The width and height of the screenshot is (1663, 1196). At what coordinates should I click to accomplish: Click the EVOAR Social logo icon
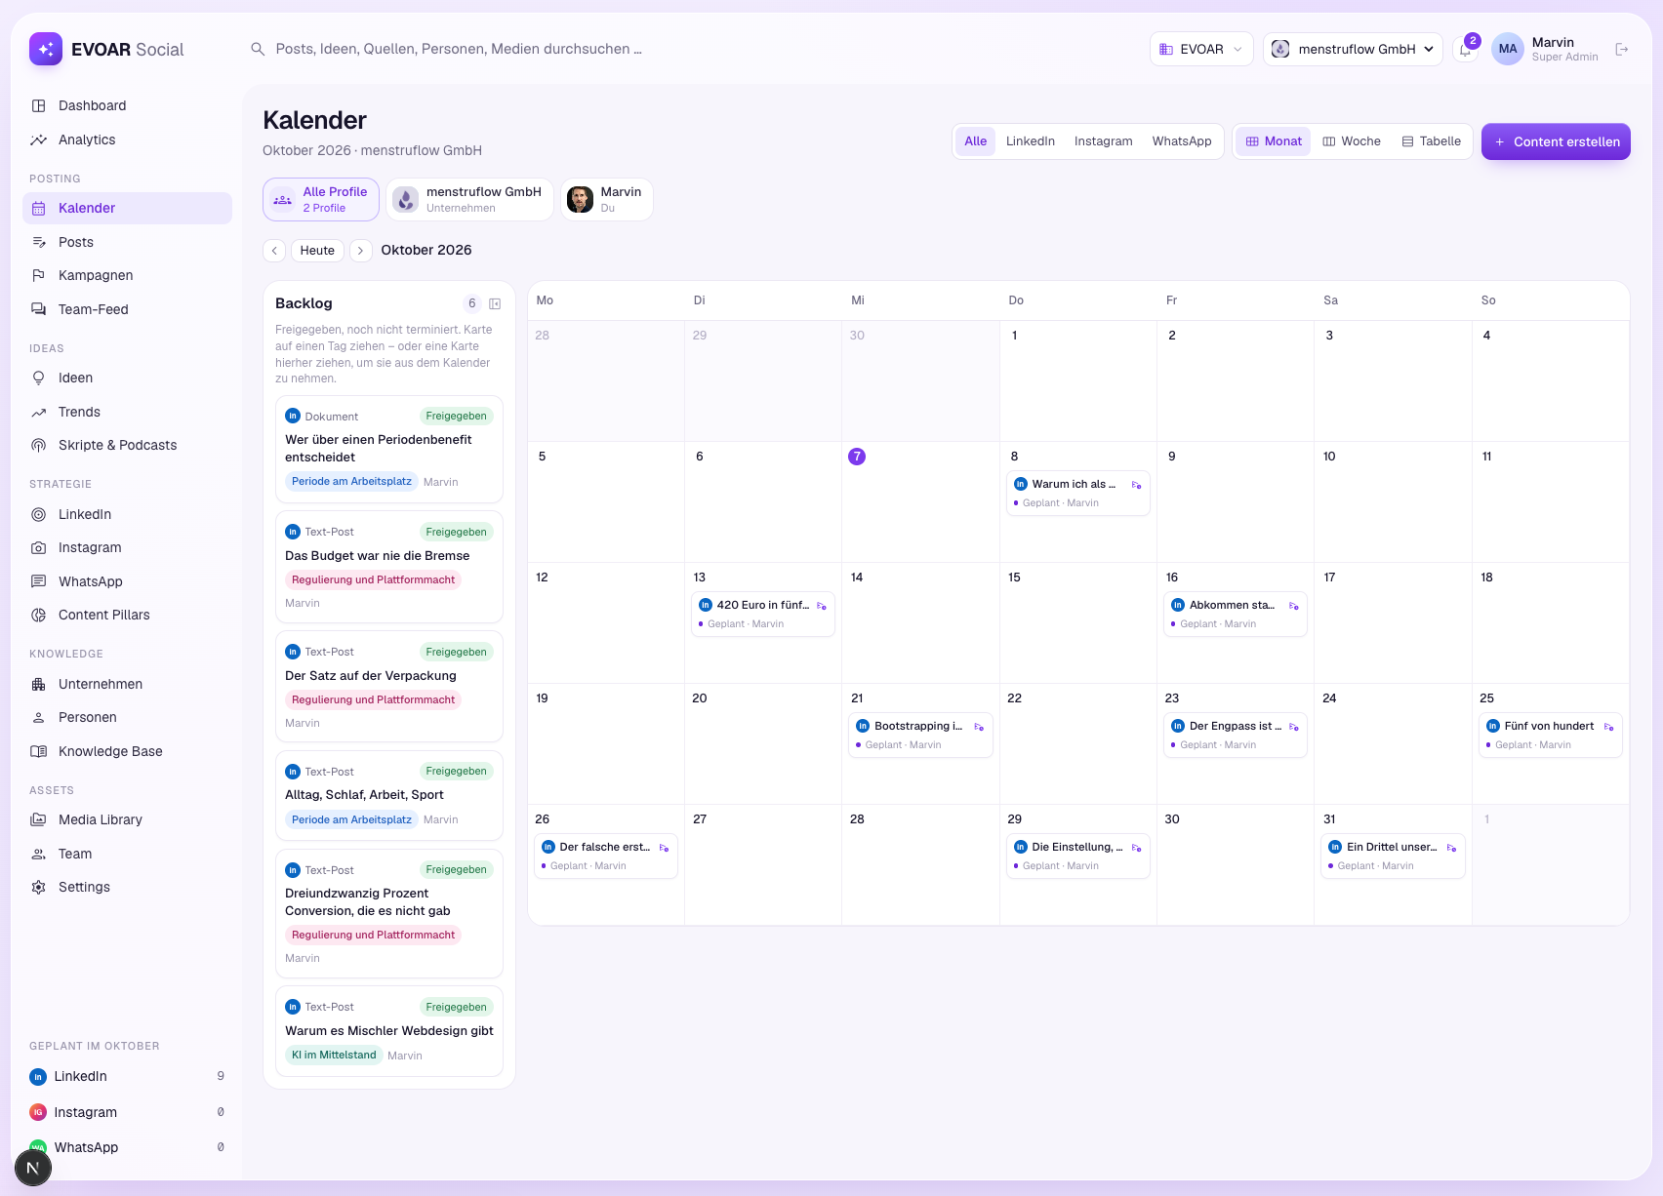coord(46,49)
